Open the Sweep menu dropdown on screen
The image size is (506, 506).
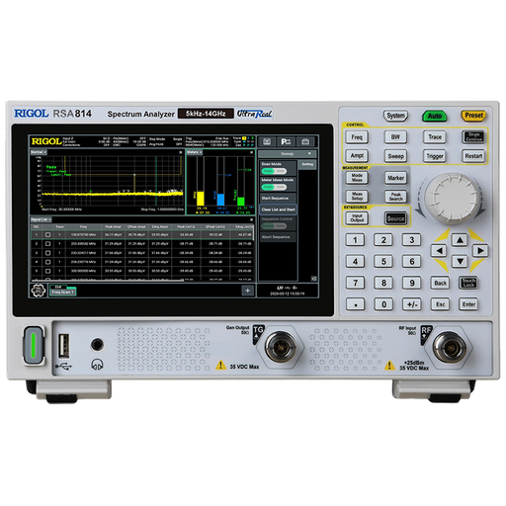(x=288, y=154)
